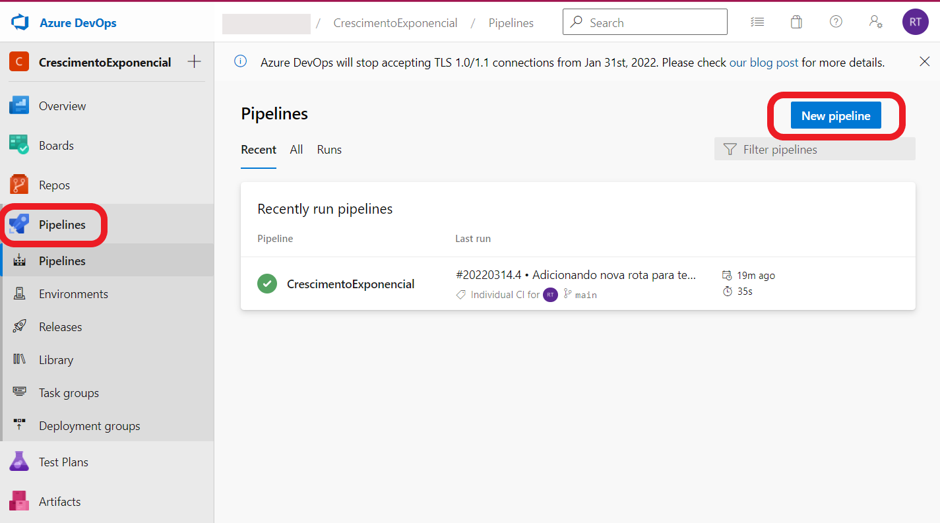The width and height of the screenshot is (940, 523).
Task: Open the CrescimentoExponencial project name in sidebar
Action: point(105,63)
